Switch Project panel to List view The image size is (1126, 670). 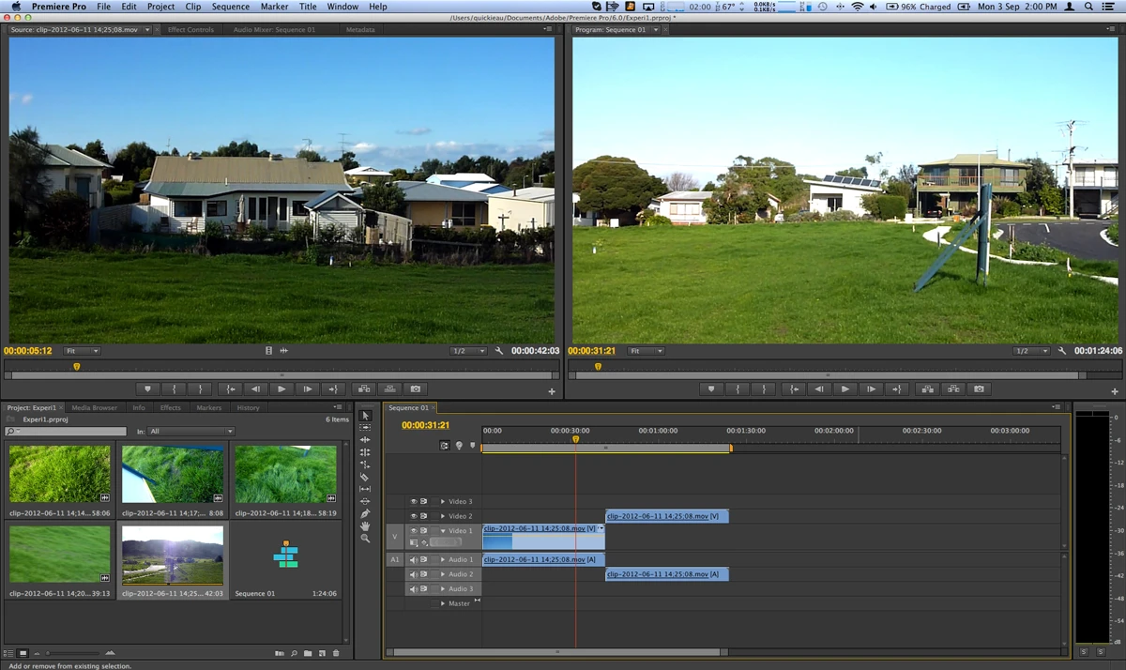point(9,653)
